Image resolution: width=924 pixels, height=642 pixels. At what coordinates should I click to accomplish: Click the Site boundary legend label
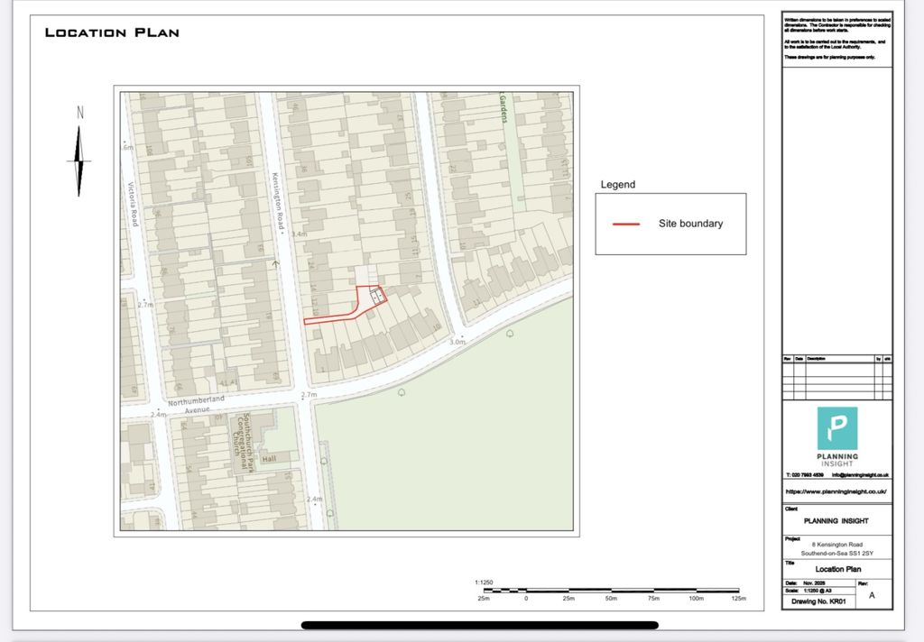click(x=690, y=224)
